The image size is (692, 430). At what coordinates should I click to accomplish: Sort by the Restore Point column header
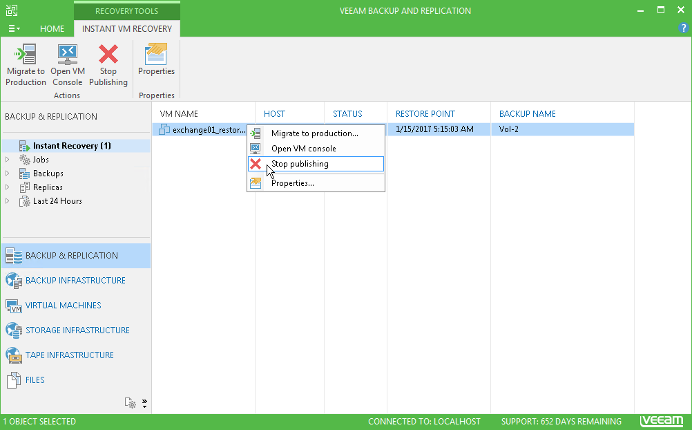point(425,113)
